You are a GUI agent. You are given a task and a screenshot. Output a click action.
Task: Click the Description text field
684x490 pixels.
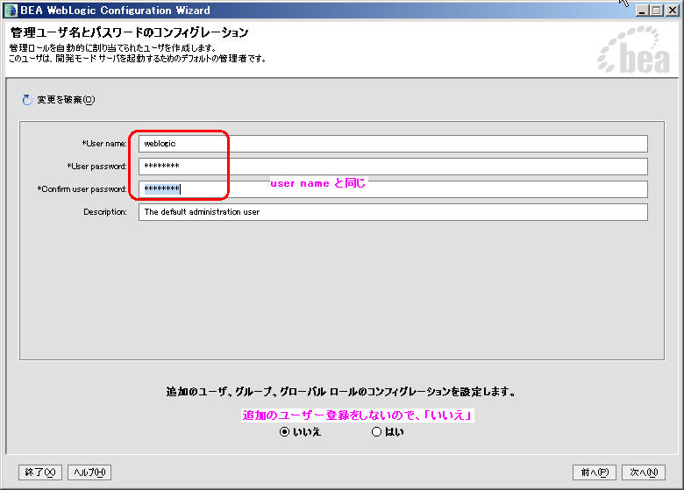click(x=392, y=212)
